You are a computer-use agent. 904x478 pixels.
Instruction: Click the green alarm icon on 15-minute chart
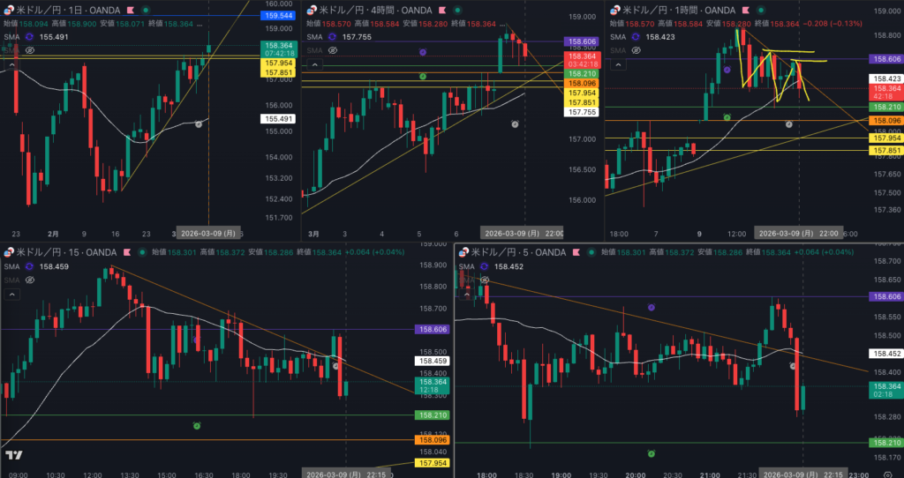pyautogui.click(x=197, y=426)
